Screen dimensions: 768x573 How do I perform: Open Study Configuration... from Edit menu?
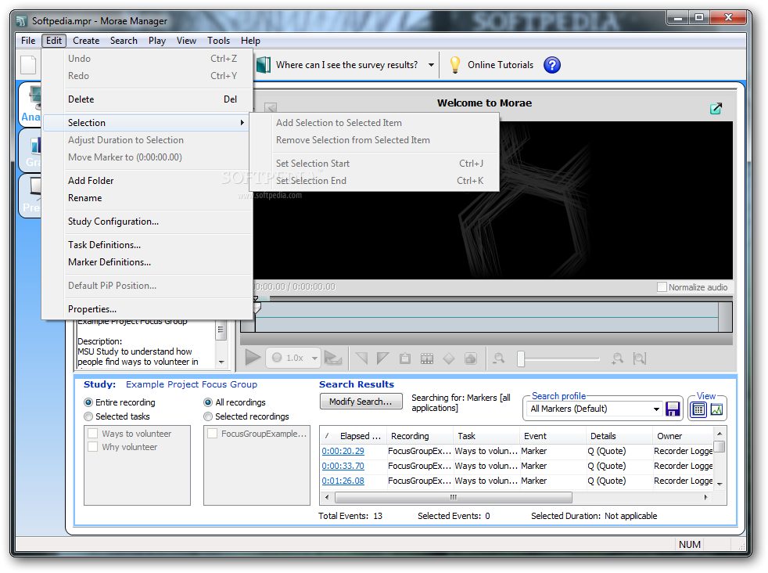tap(147, 222)
